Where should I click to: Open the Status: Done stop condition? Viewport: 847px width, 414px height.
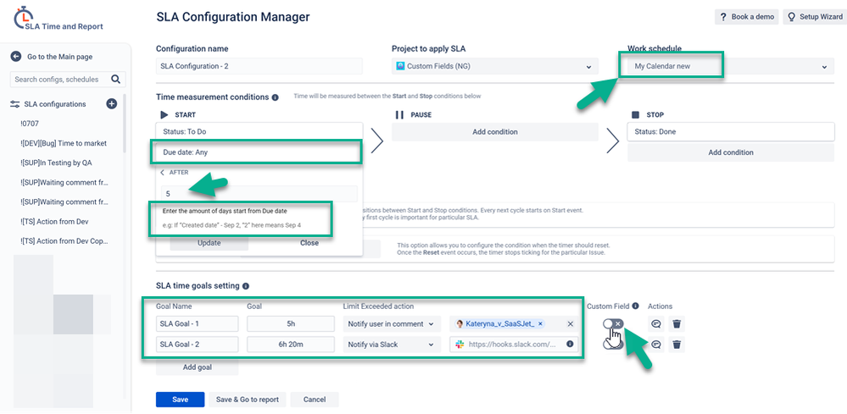coord(731,131)
